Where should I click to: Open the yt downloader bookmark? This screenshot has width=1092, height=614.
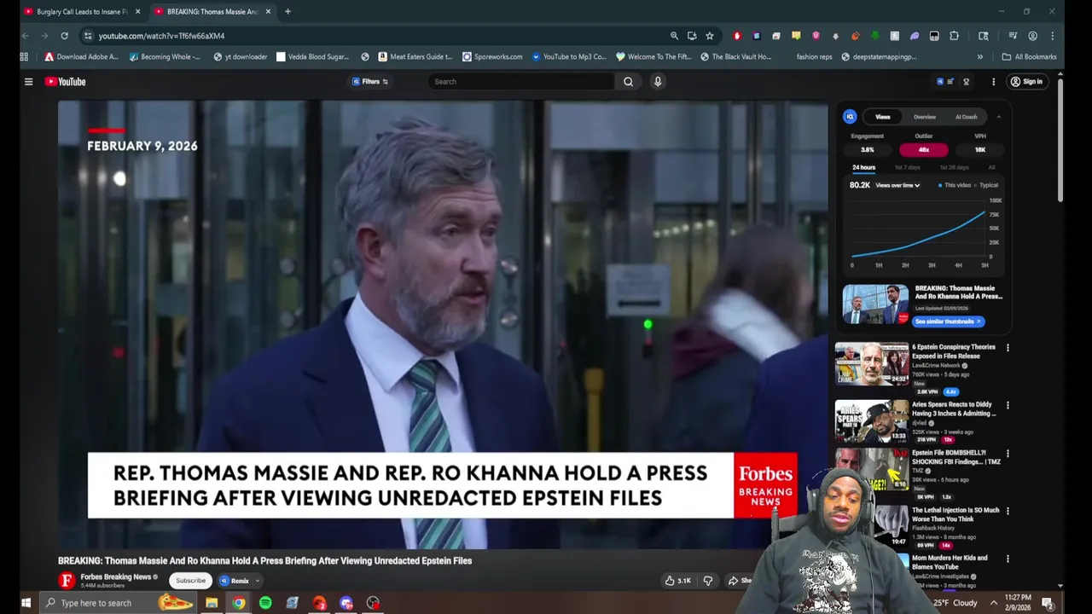pyautogui.click(x=240, y=57)
